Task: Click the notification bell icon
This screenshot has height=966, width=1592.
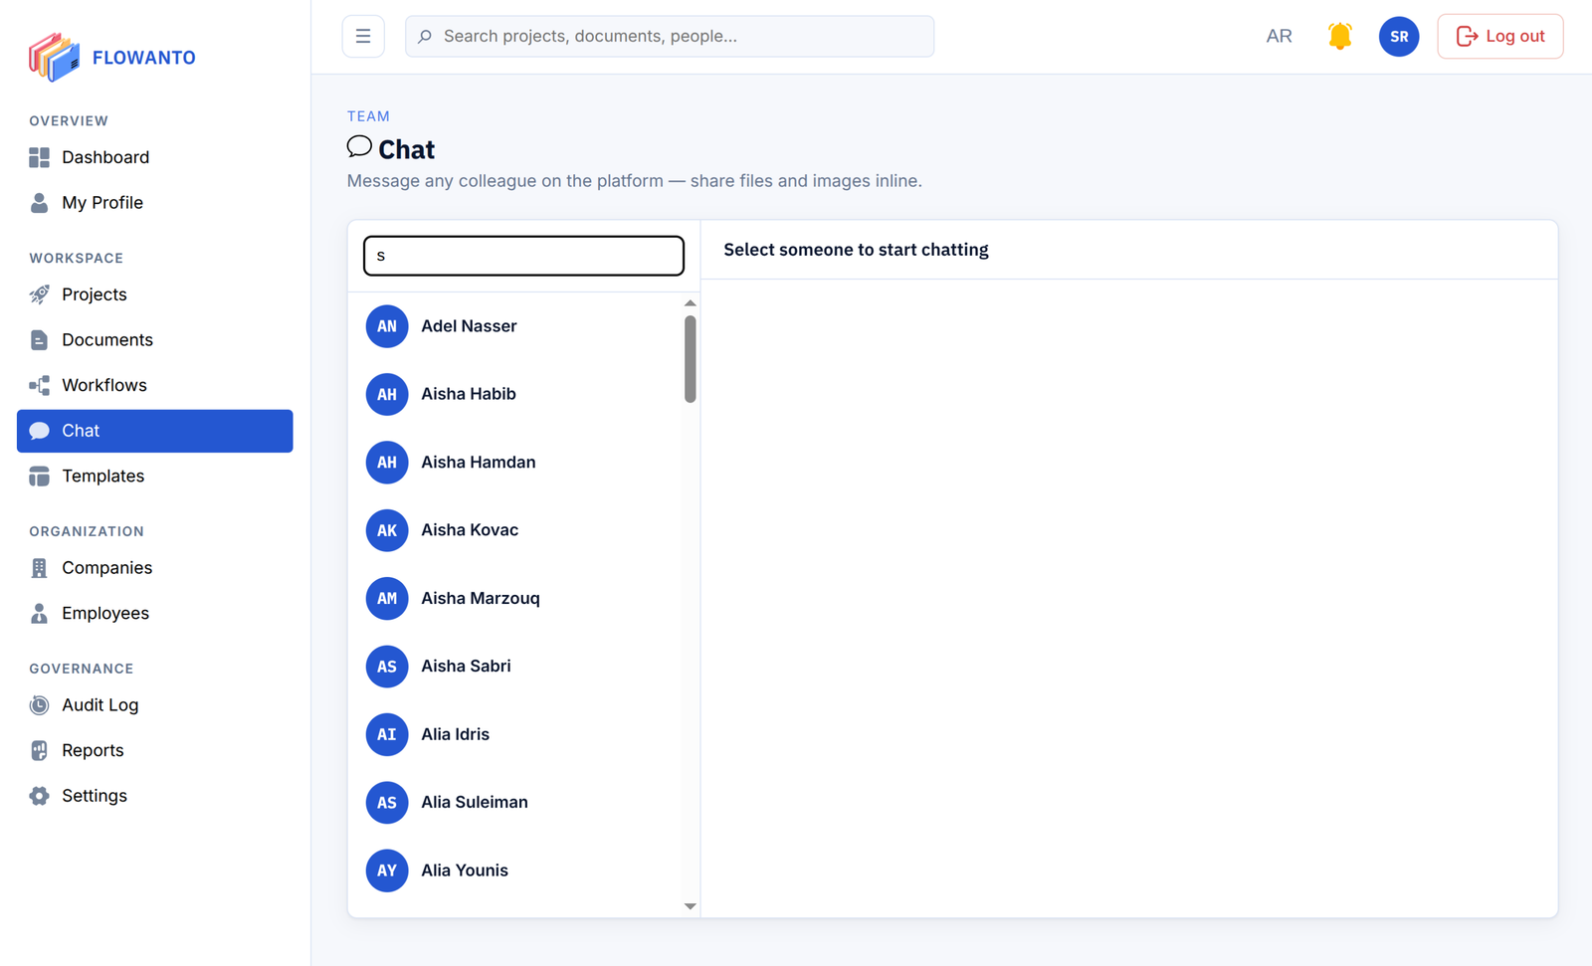Action: (1339, 37)
